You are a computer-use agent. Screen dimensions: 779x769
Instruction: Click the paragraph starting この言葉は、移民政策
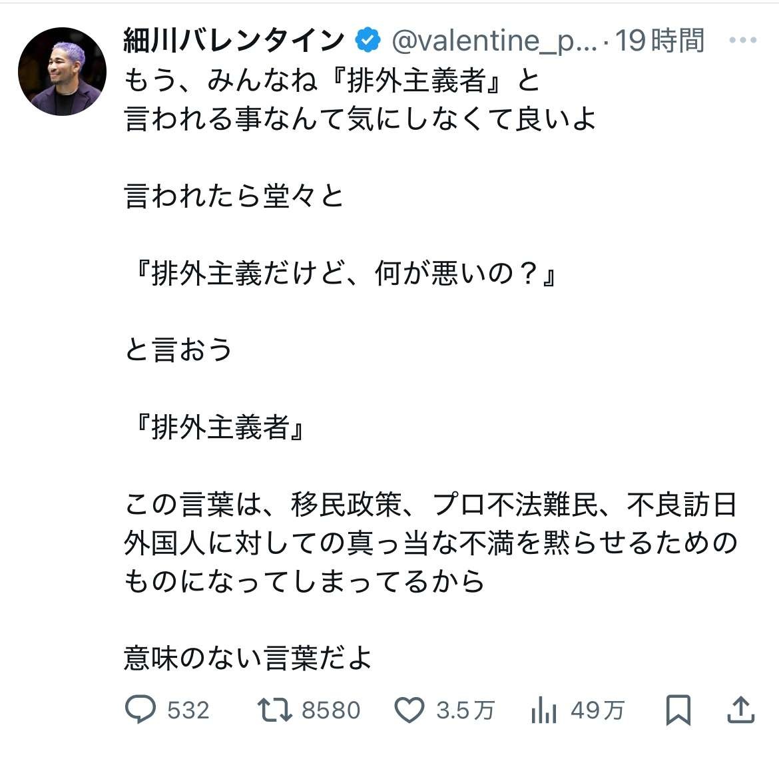pos(430,543)
